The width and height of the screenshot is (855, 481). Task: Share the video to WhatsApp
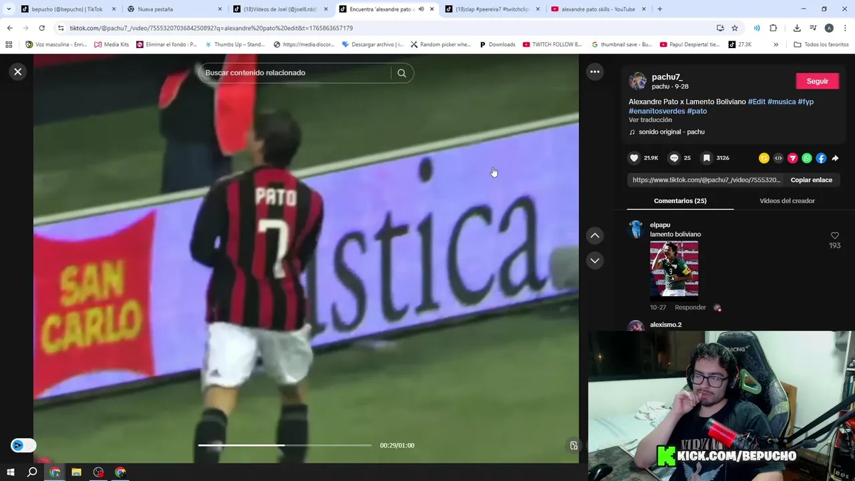pyautogui.click(x=807, y=158)
